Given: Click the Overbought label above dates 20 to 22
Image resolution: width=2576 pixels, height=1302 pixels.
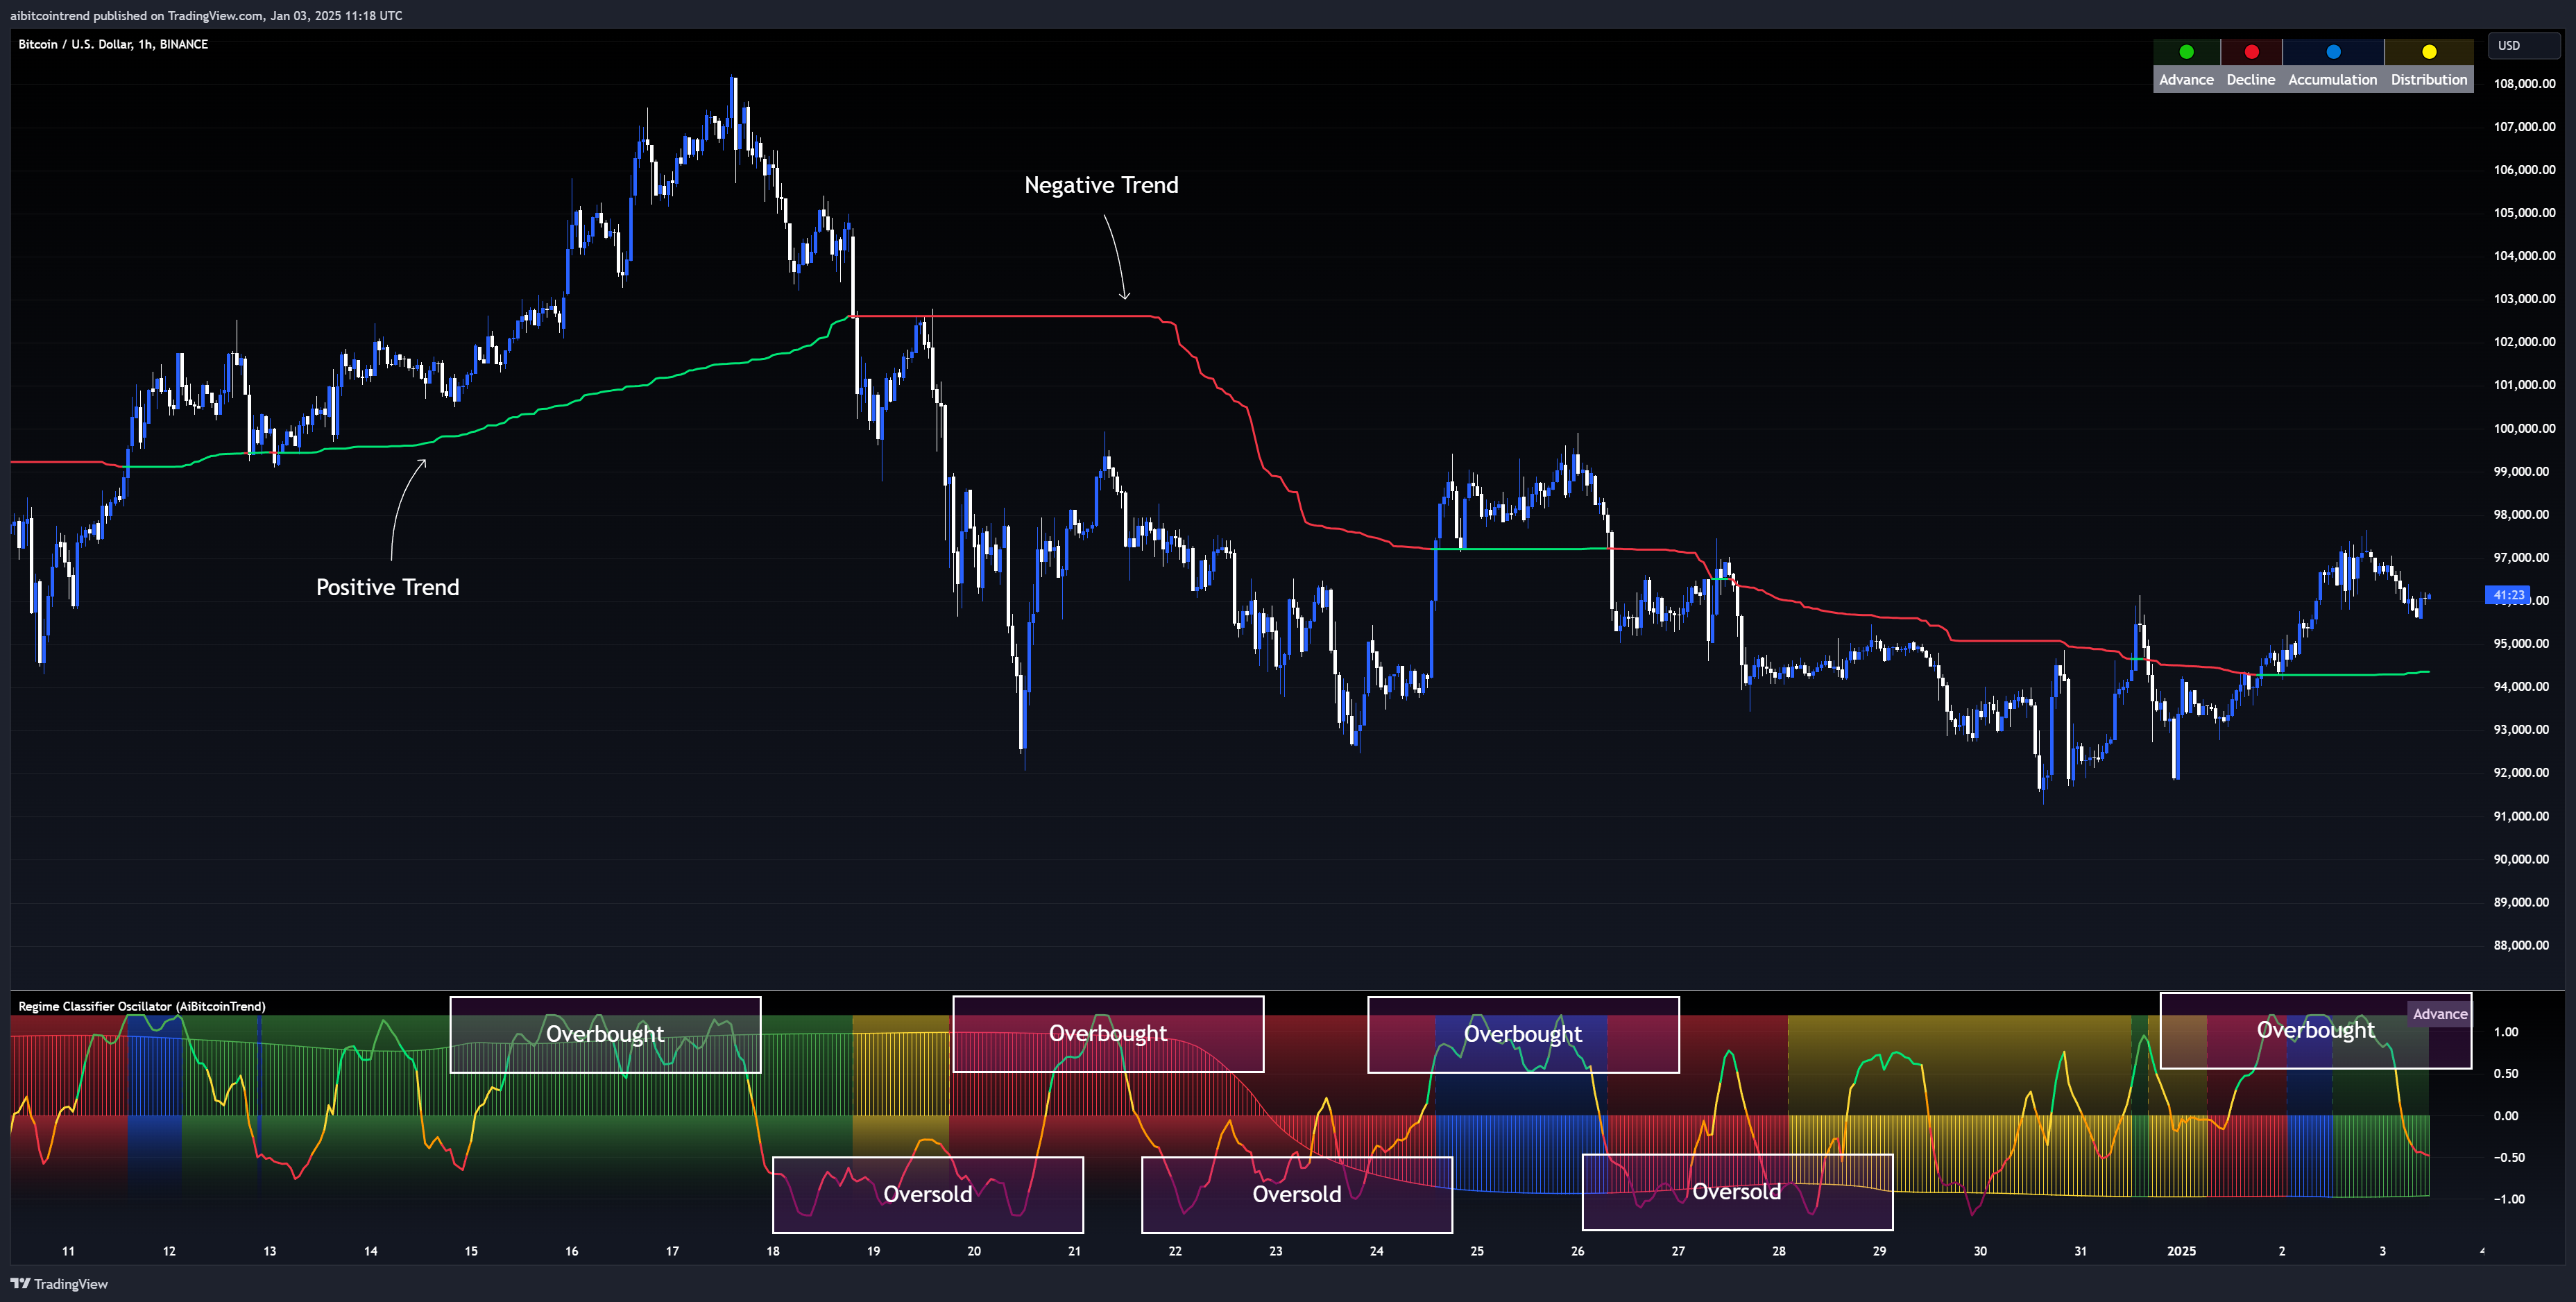Looking at the screenshot, I should [x=1108, y=1033].
